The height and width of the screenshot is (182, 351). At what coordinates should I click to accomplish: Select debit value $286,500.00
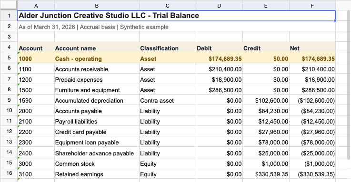pos(220,89)
